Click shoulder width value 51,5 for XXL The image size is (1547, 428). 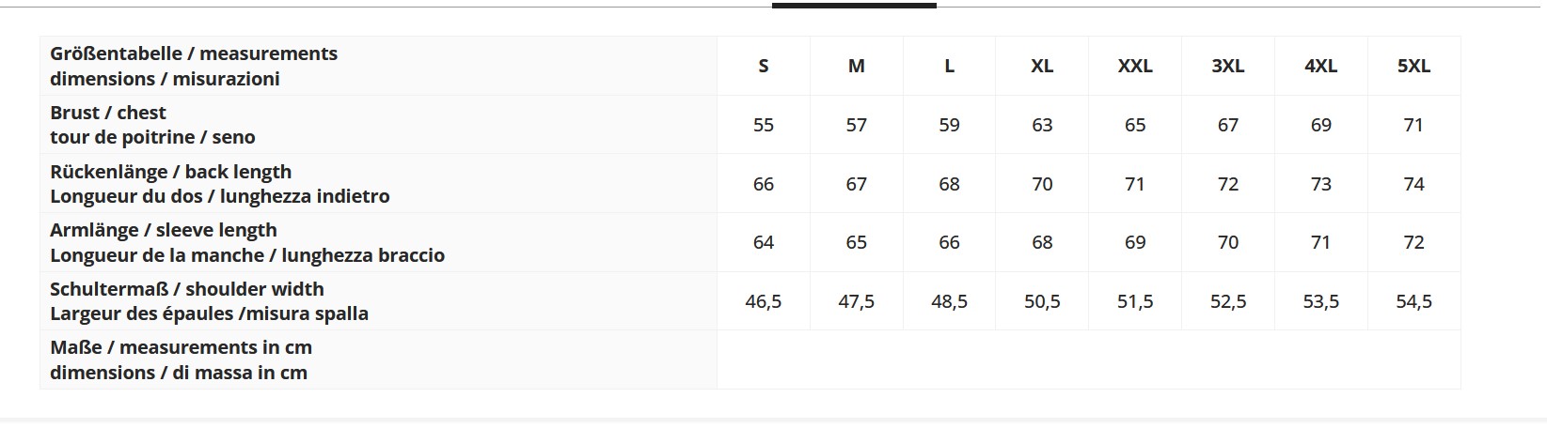(1134, 301)
